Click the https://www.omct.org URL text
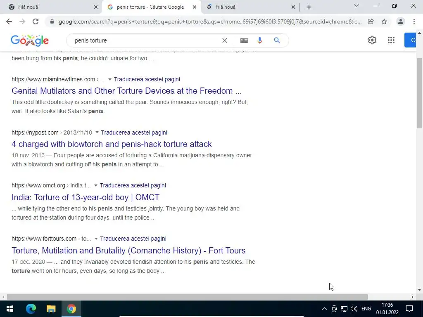 [38, 185]
